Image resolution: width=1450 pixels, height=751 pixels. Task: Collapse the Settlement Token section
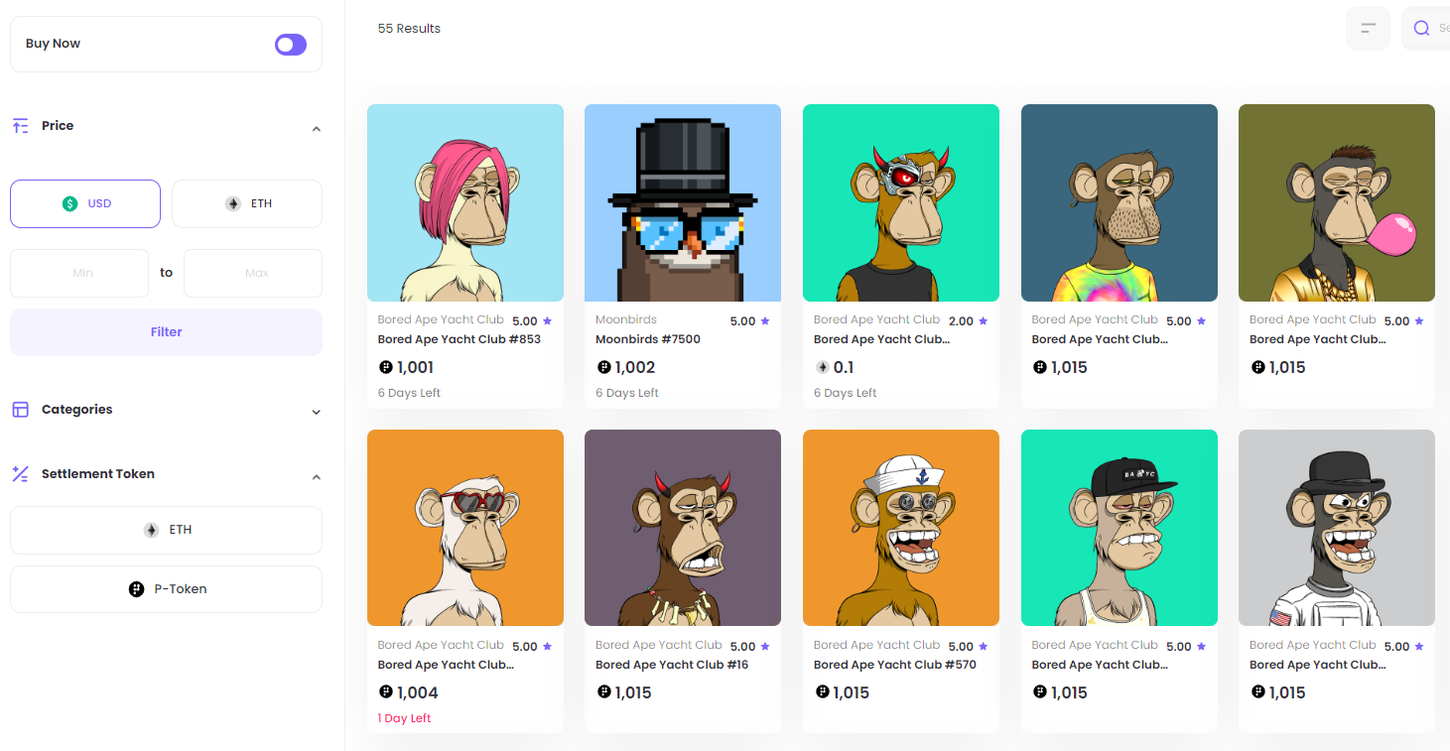coord(316,477)
